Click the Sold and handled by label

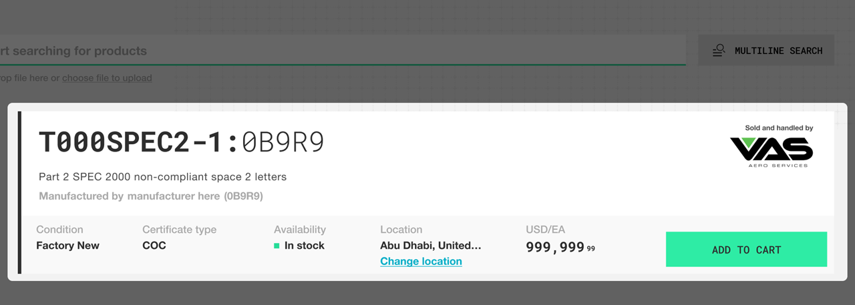click(x=779, y=128)
